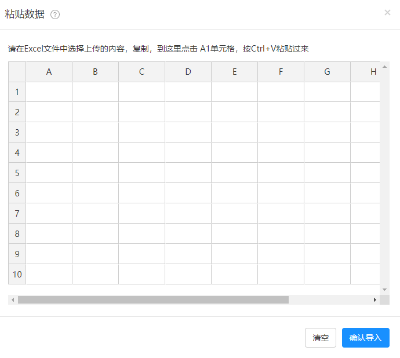Select row header 5
The width and height of the screenshot is (400, 358).
pos(17,173)
